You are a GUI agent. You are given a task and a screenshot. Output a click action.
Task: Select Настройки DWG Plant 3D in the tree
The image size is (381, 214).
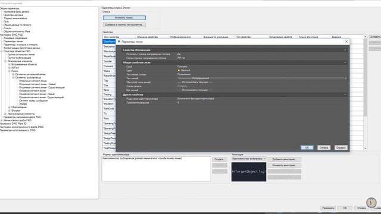(13, 124)
